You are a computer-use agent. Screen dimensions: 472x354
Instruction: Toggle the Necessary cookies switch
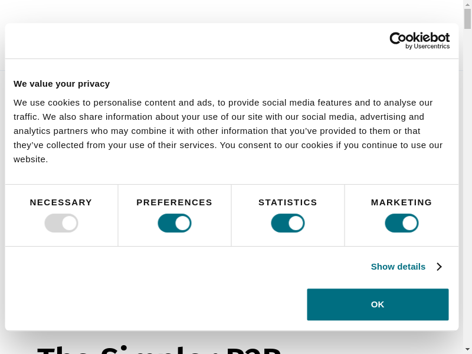(61, 223)
